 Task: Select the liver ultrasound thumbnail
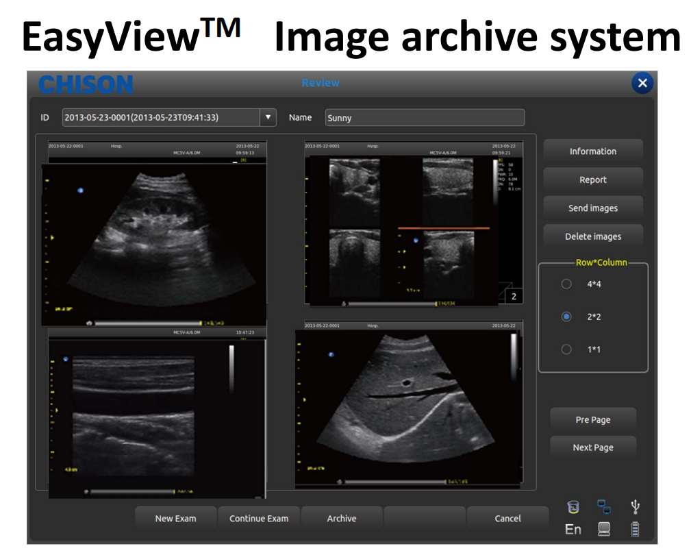[409, 405]
